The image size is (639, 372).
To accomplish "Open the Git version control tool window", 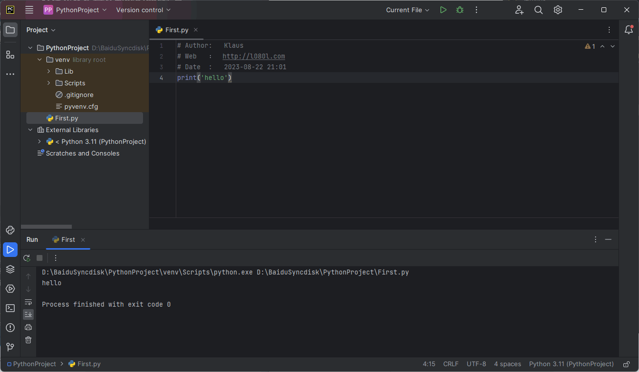I will coord(10,347).
